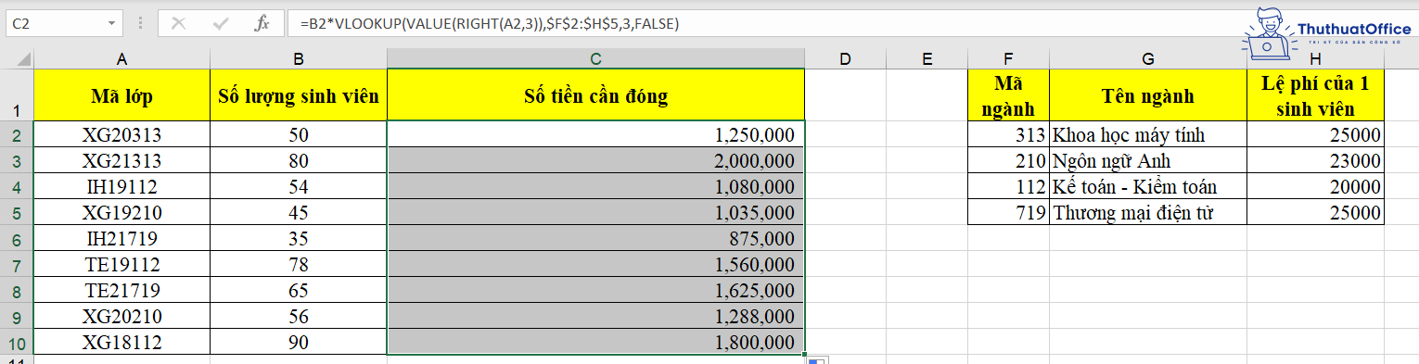The height and width of the screenshot is (364, 1419).
Task: Select column G header
Action: tap(1148, 59)
